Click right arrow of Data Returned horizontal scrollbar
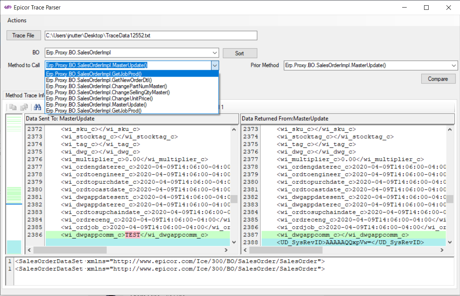The width and height of the screenshot is (460, 296). pyautogui.click(x=443, y=250)
